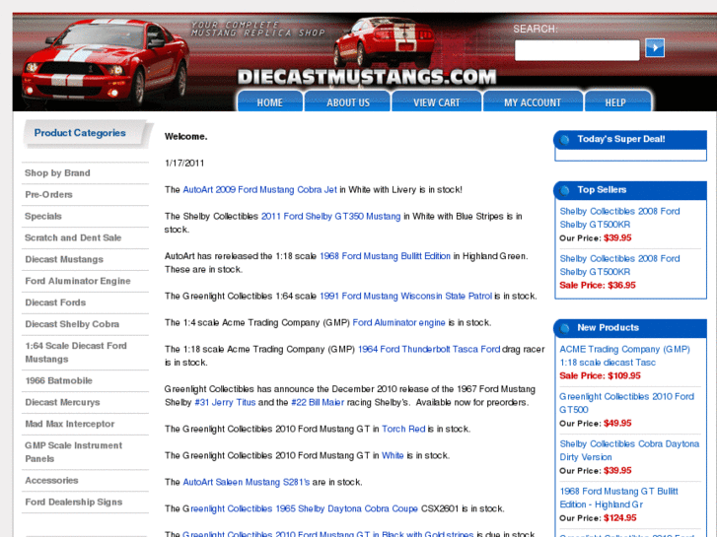Viewport: 717px width, 537px height.
Task: Click the Today's Super Deal title text
Action: pyautogui.click(x=621, y=139)
